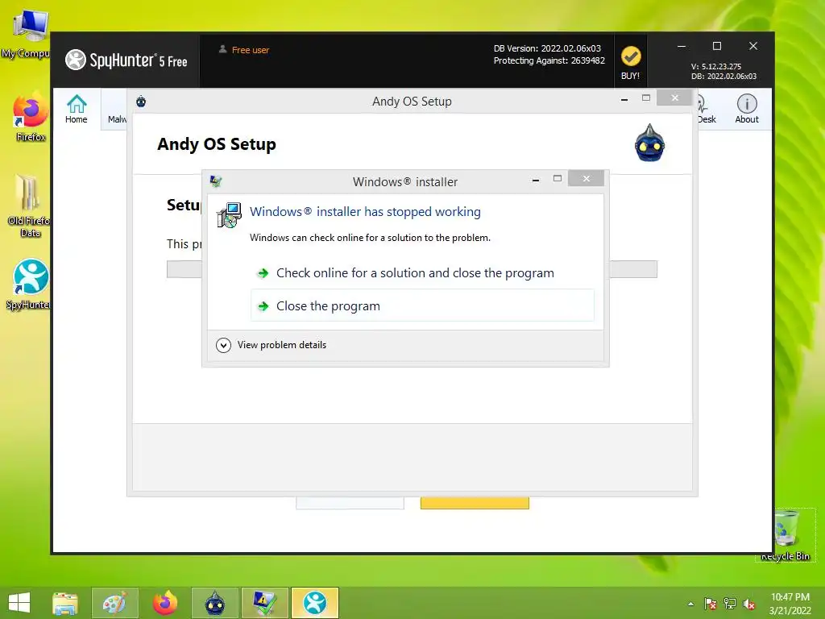Screen dimensions: 825x619
Task: Open Firefox desktop shortcut
Action: (x=30, y=118)
